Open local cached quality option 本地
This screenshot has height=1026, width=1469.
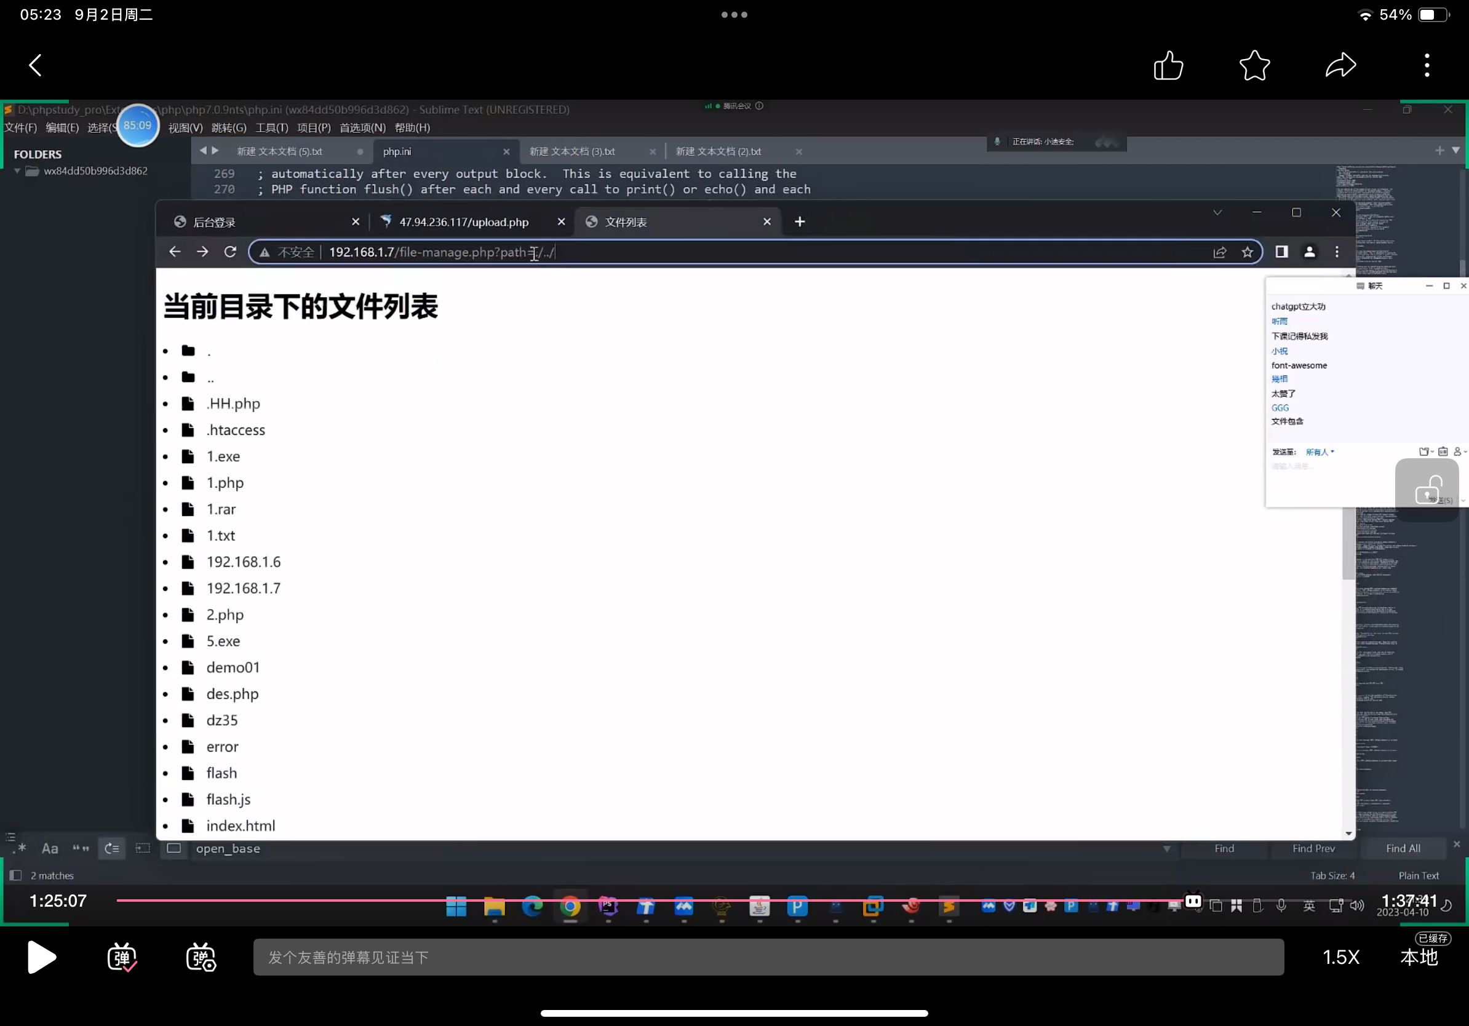(1419, 957)
